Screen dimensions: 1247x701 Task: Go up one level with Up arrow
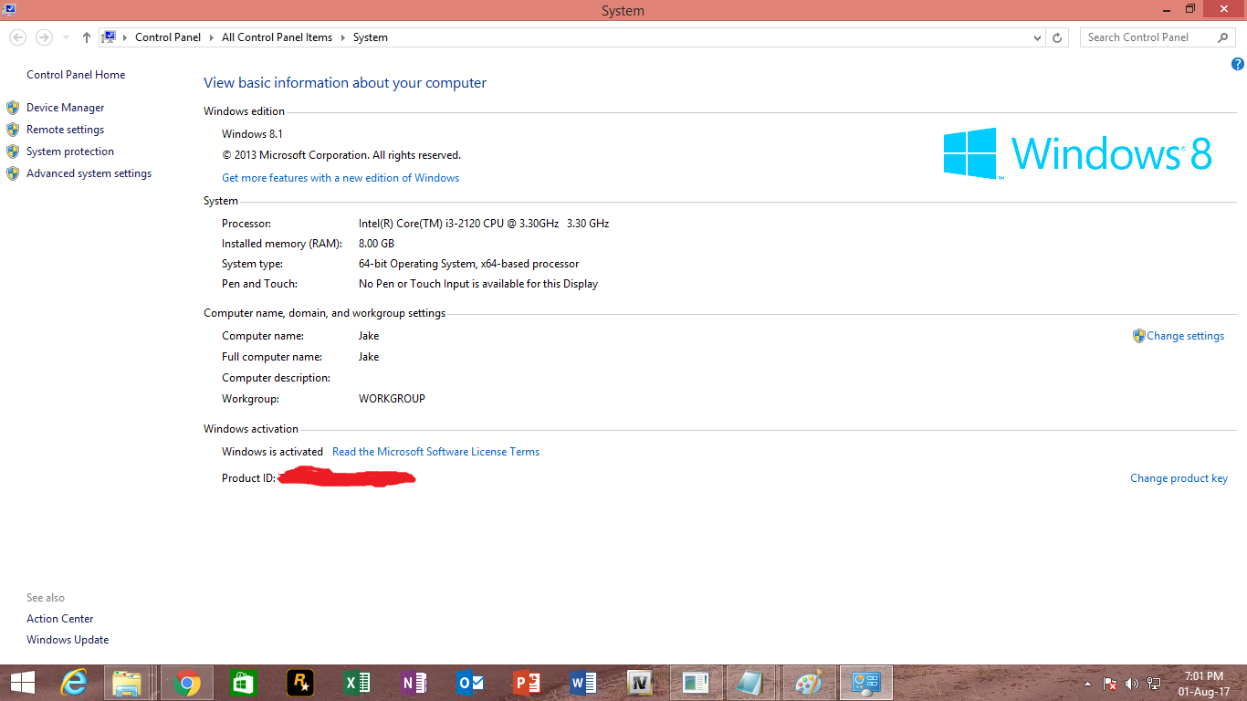(x=87, y=37)
